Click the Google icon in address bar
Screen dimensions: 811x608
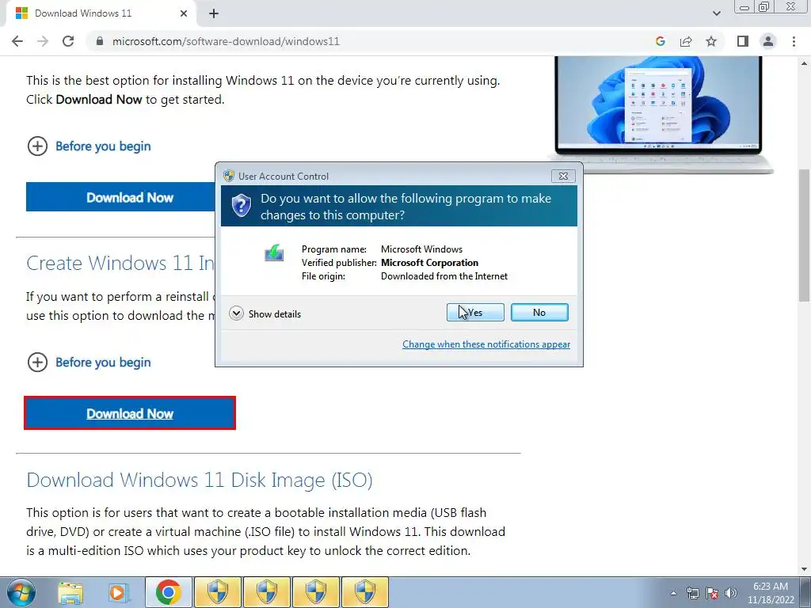coord(660,41)
